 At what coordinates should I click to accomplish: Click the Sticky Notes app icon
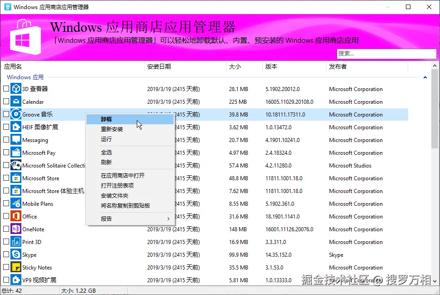16,267
